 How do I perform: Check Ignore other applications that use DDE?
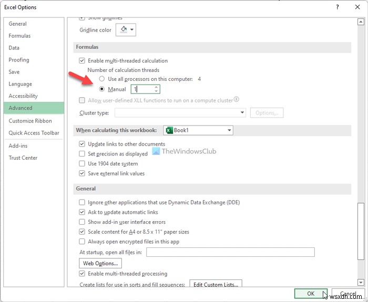coord(81,202)
